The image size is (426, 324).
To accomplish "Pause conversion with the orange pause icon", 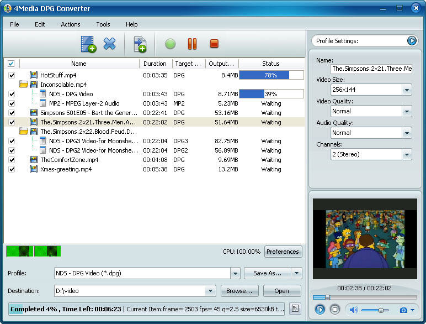I will (192, 44).
